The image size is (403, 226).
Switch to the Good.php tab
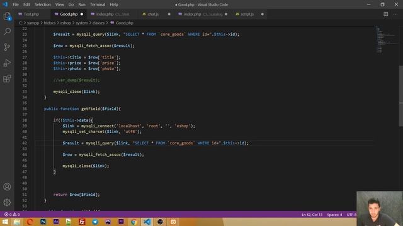pos(69,14)
